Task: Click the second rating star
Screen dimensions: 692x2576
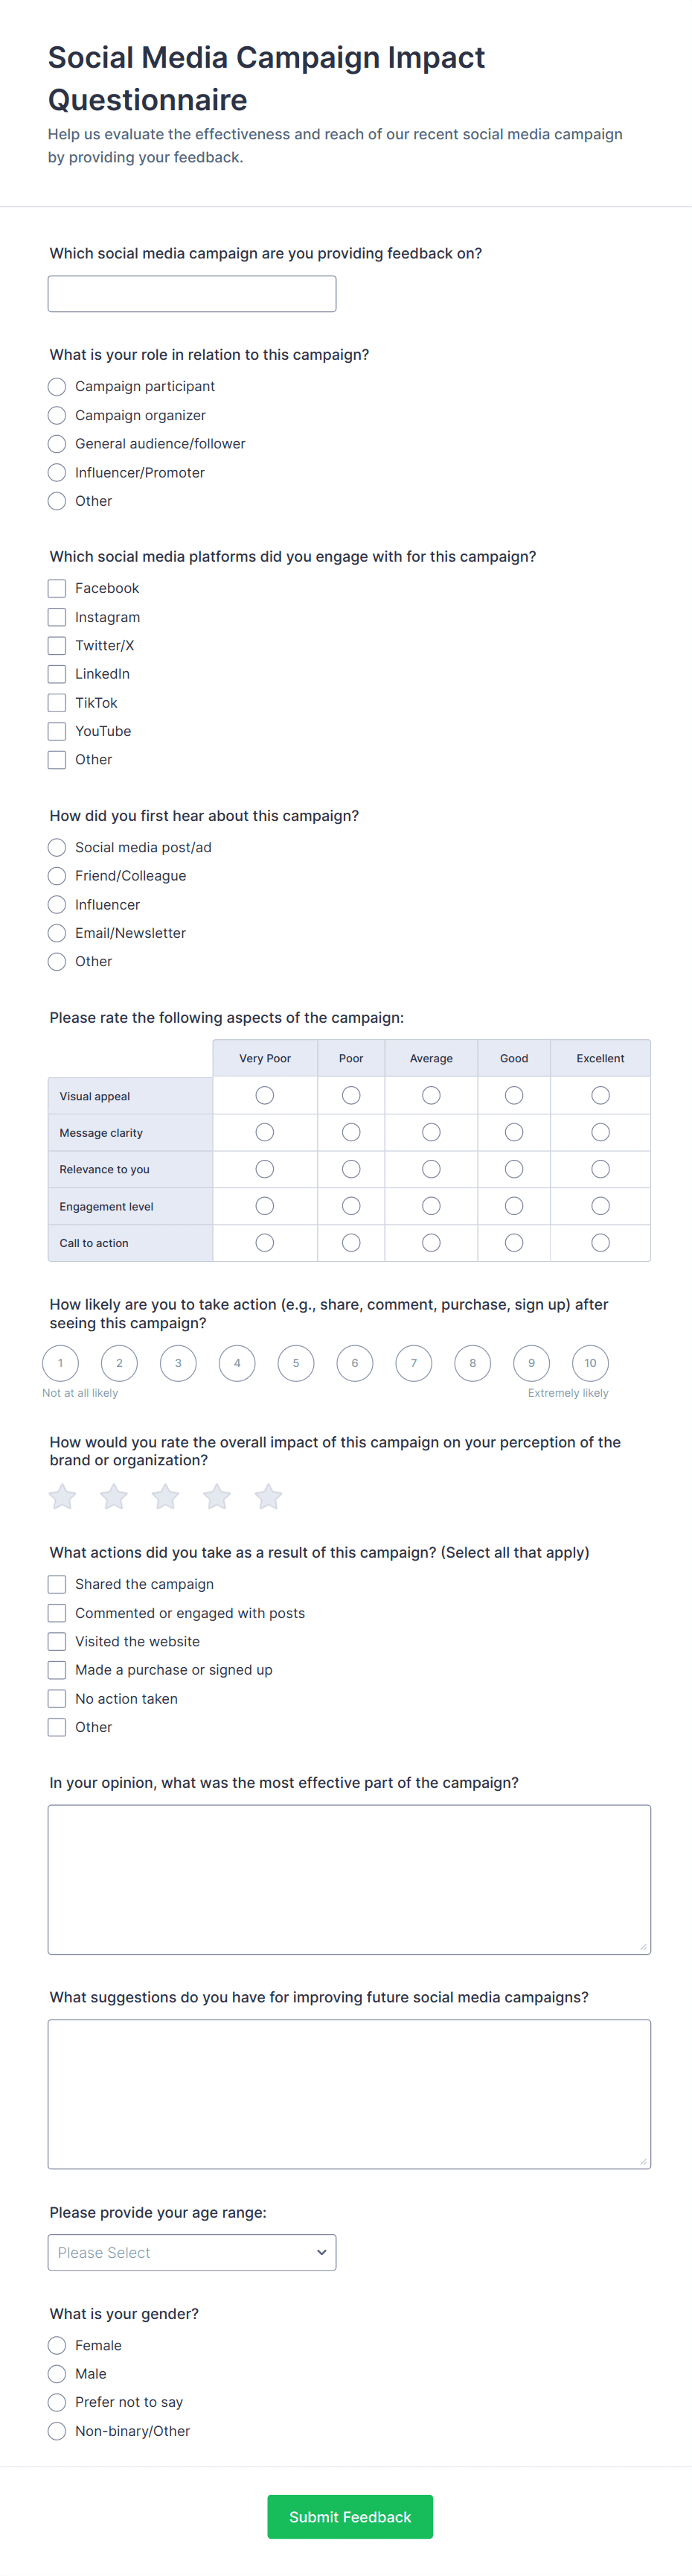Action: pyautogui.click(x=114, y=1496)
